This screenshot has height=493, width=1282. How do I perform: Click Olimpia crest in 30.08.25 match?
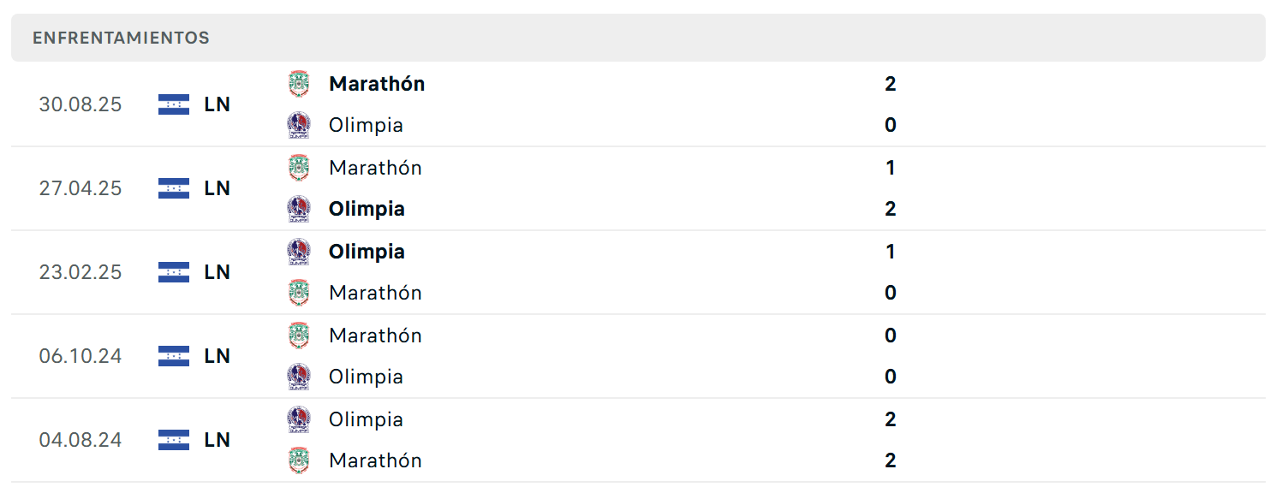pyautogui.click(x=299, y=125)
